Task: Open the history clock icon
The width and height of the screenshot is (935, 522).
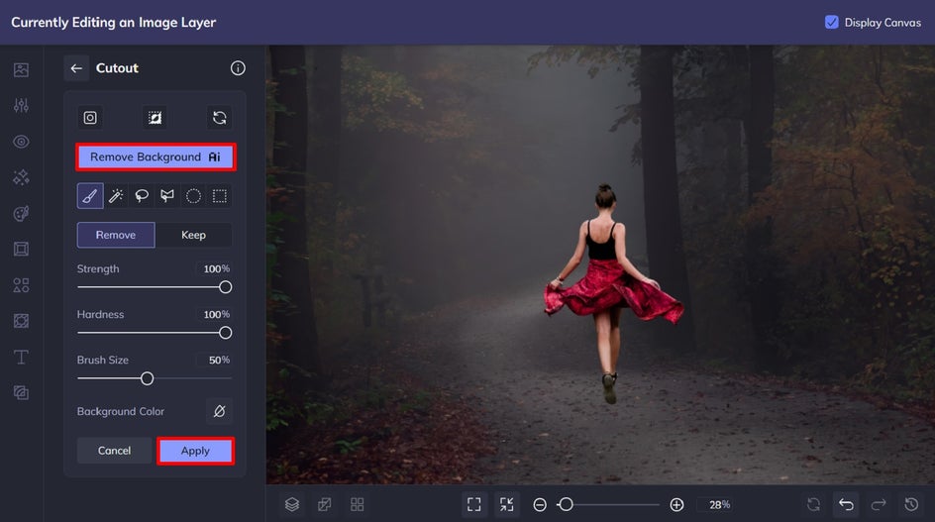Action: click(x=911, y=505)
